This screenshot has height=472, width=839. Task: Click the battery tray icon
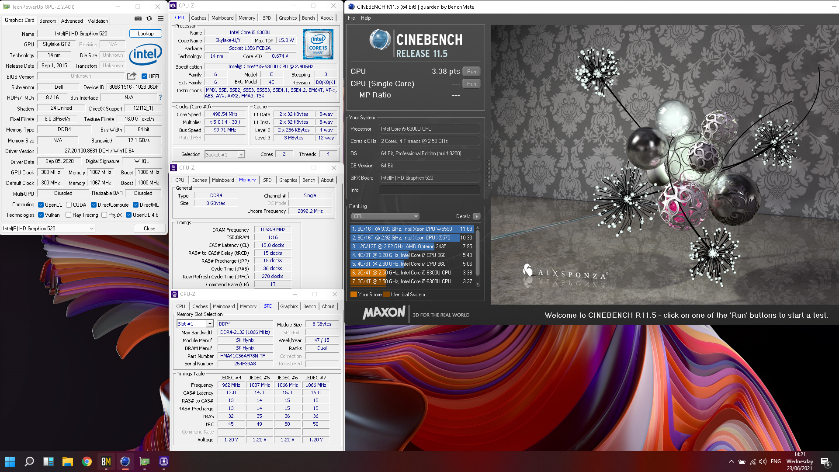click(x=742, y=462)
